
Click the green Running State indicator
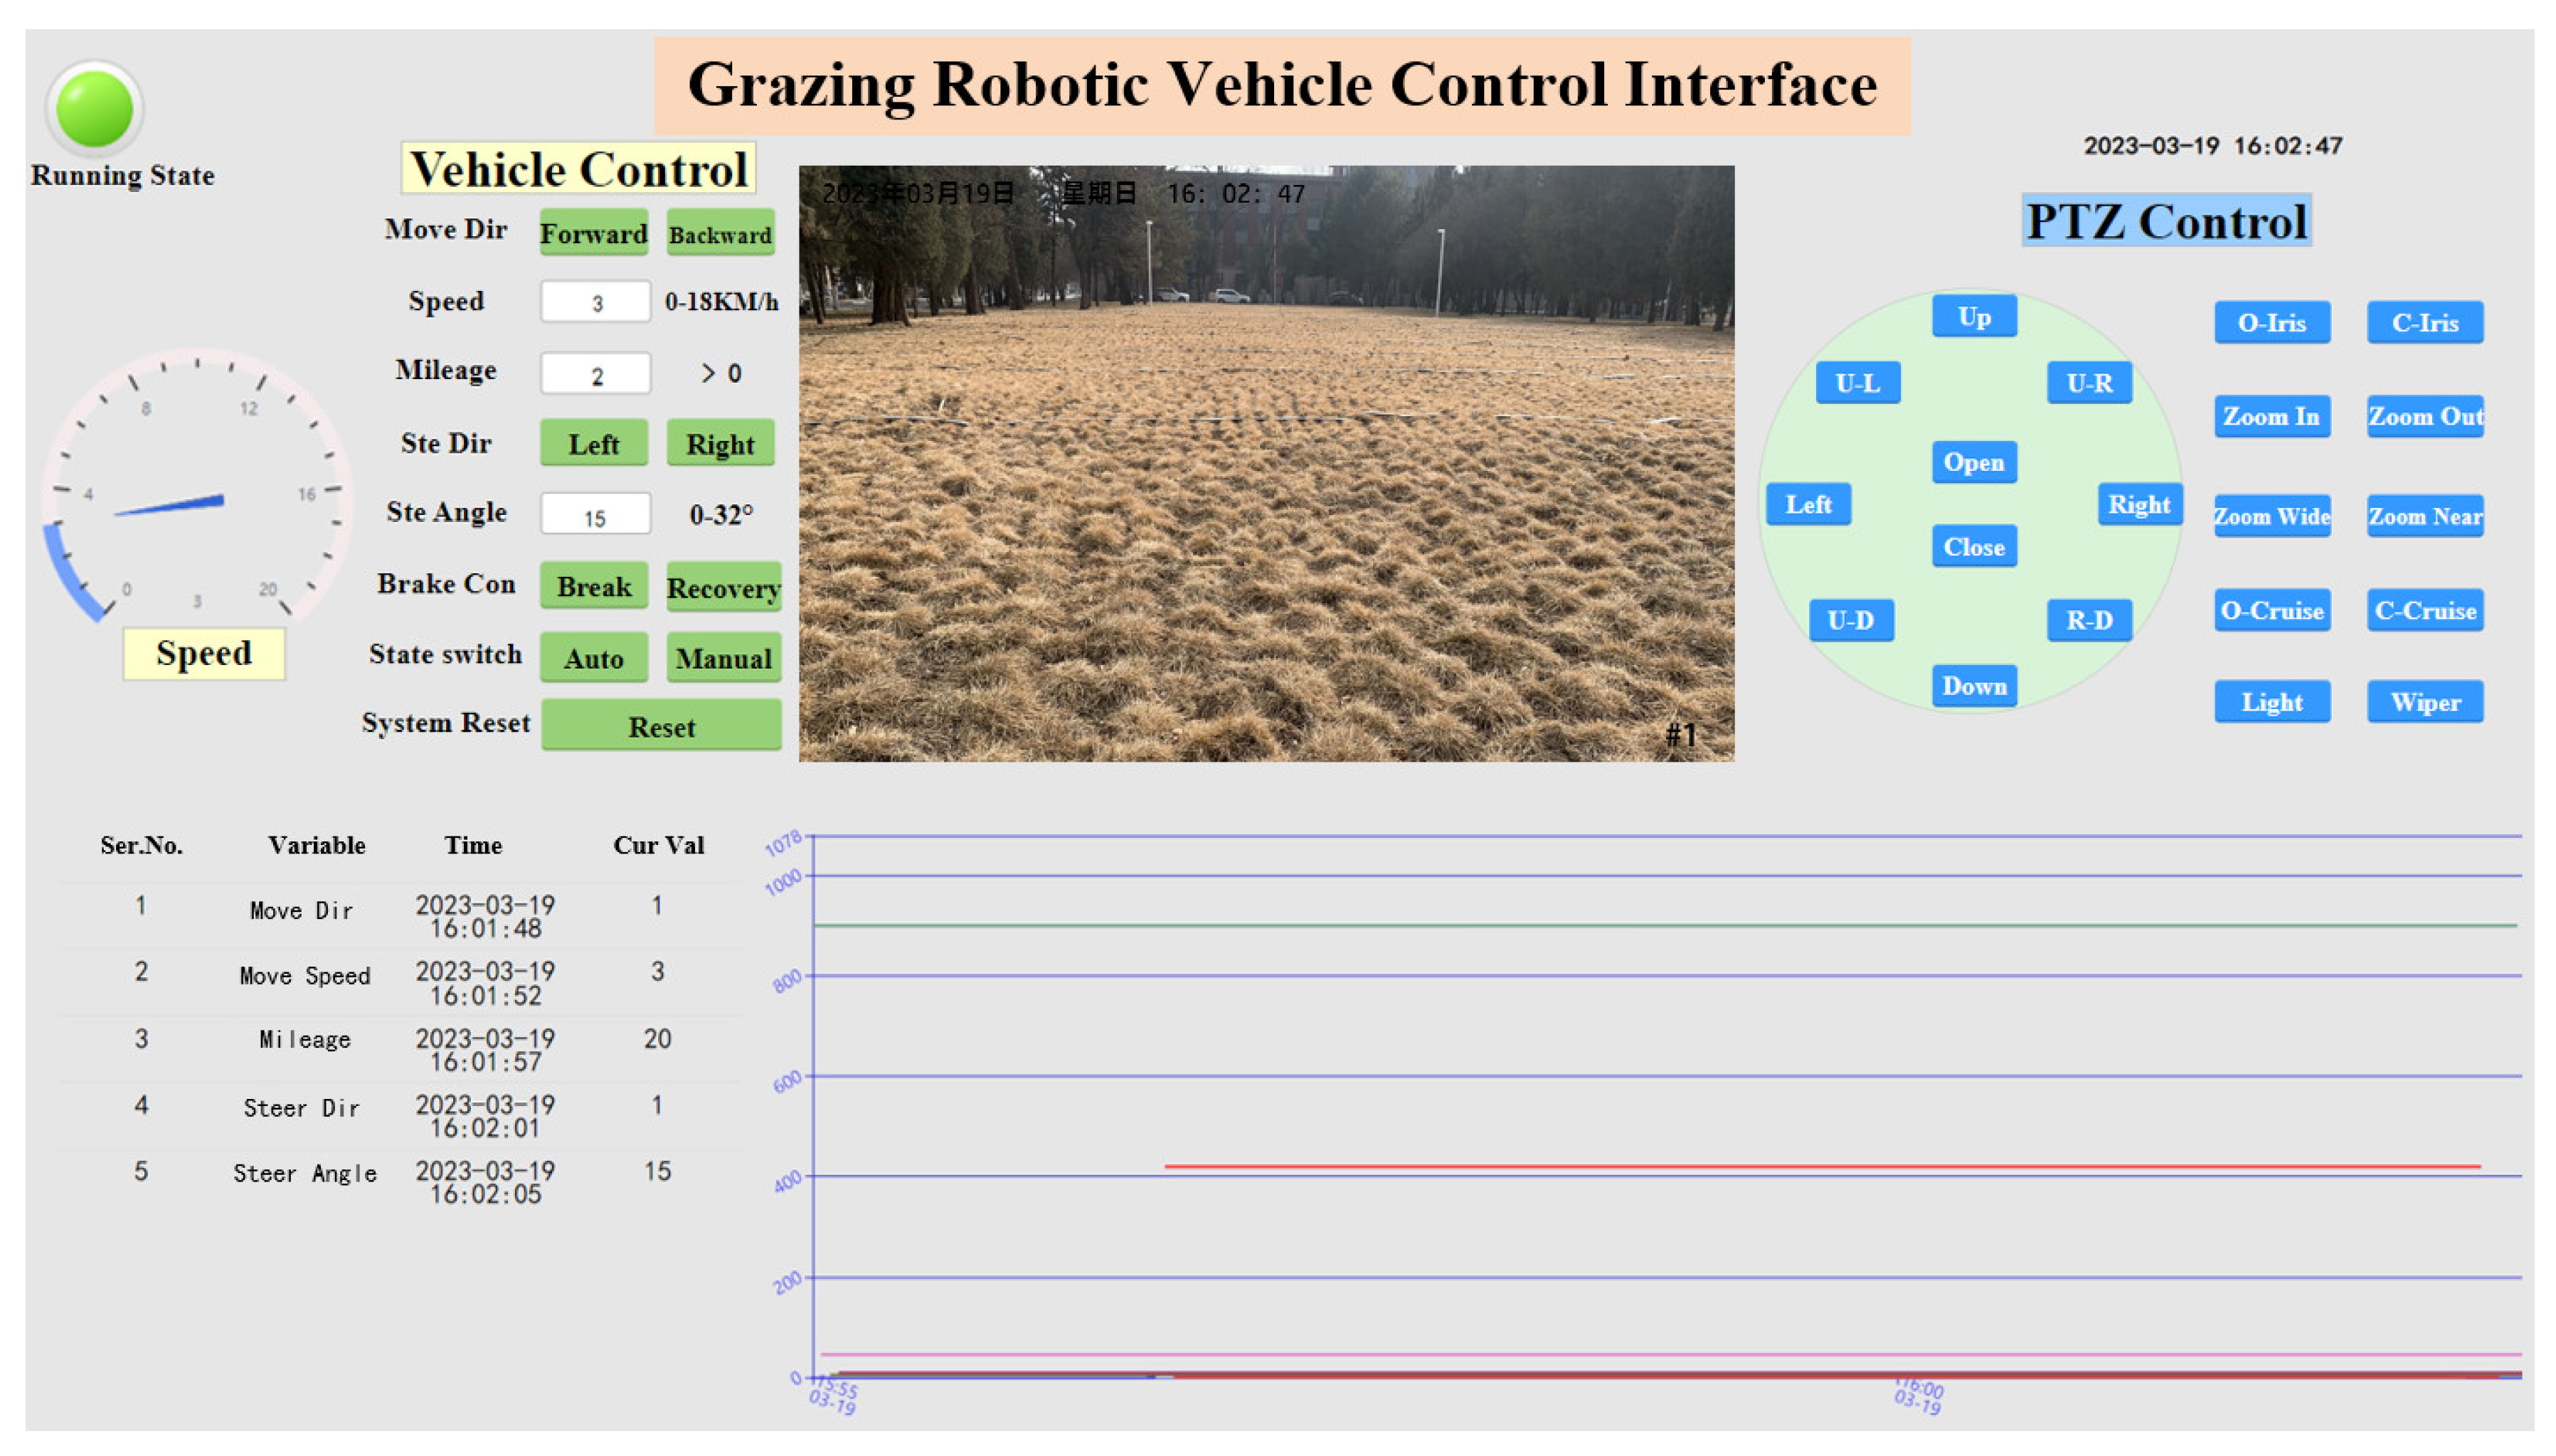94,109
